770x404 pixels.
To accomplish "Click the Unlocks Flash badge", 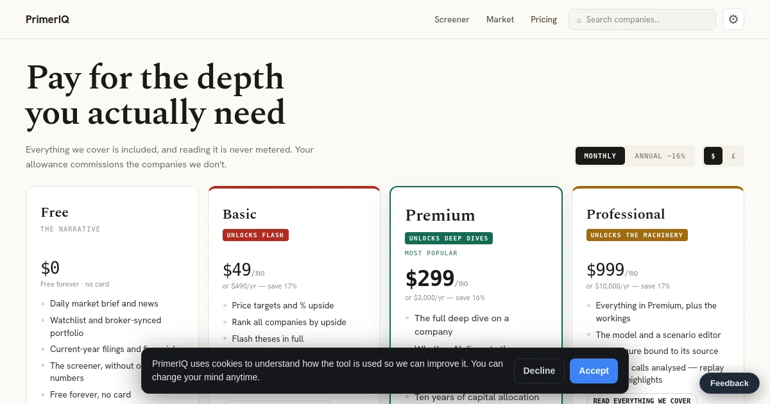I will pyautogui.click(x=255, y=235).
